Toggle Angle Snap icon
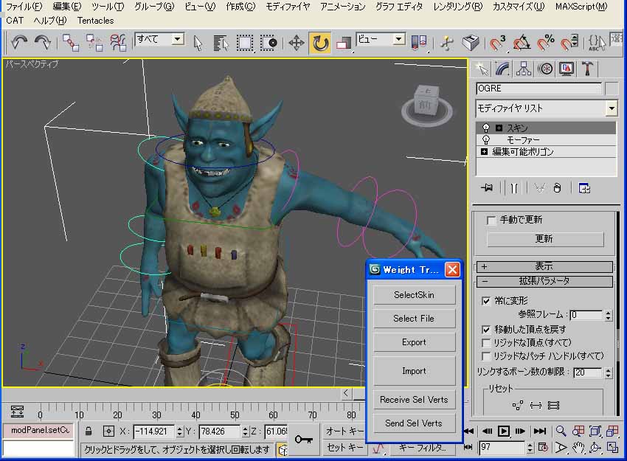 tap(522, 43)
